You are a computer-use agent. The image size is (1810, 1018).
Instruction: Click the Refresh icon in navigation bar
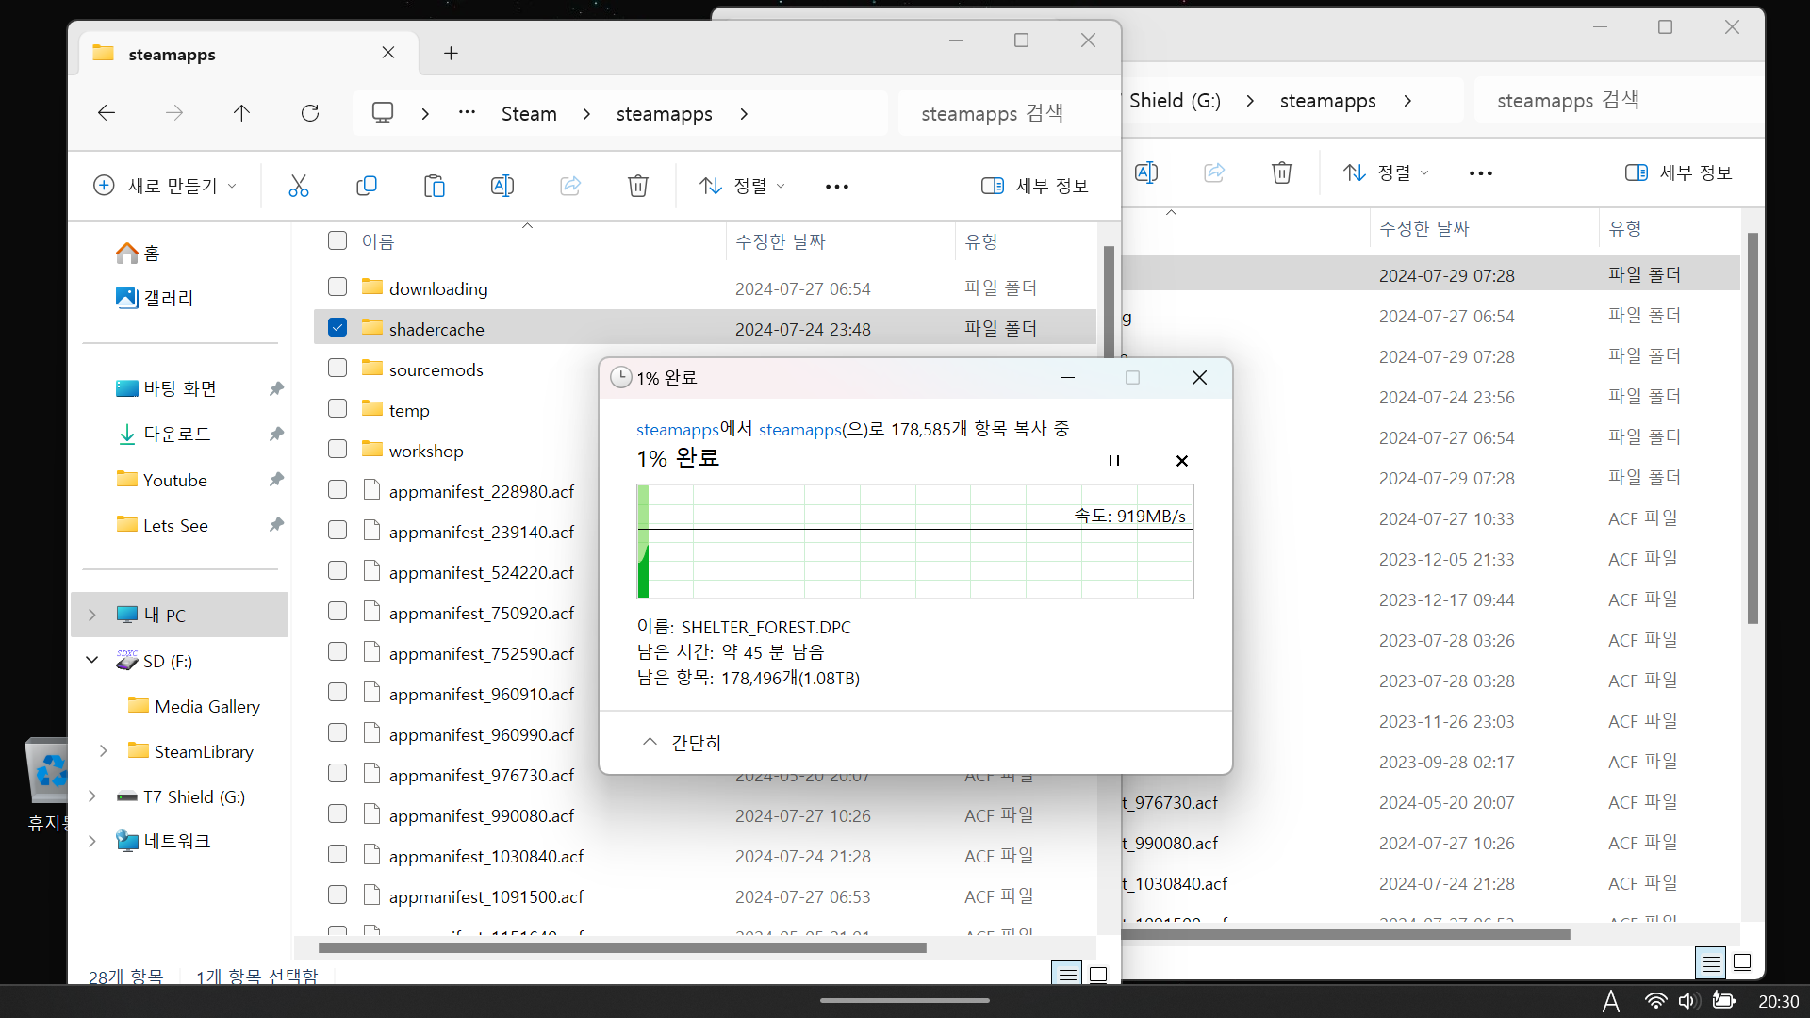coord(309,113)
